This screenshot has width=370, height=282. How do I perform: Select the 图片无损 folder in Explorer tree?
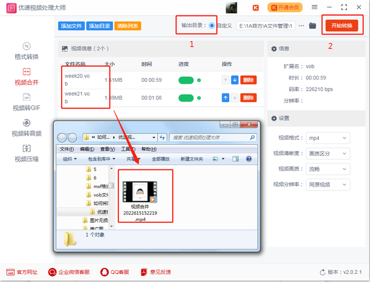click(x=96, y=220)
